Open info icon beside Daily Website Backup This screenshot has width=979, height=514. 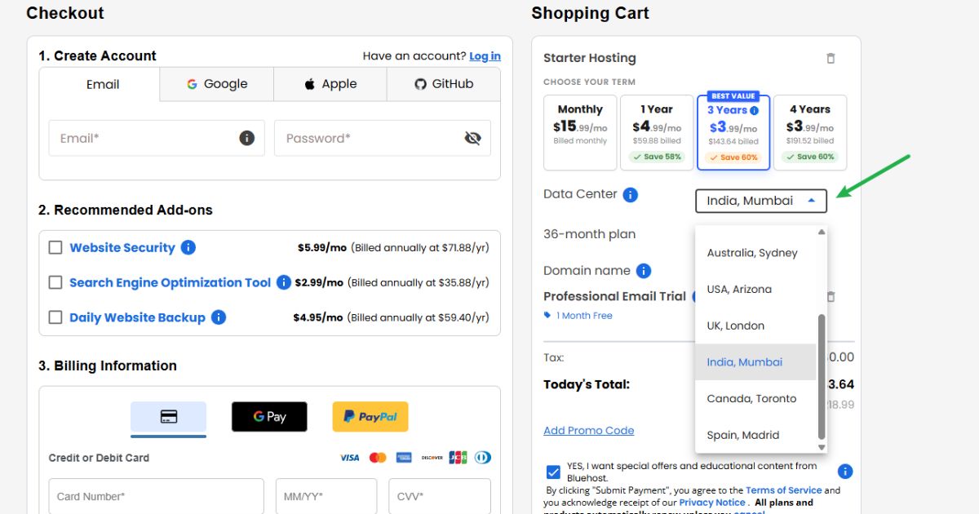point(219,317)
